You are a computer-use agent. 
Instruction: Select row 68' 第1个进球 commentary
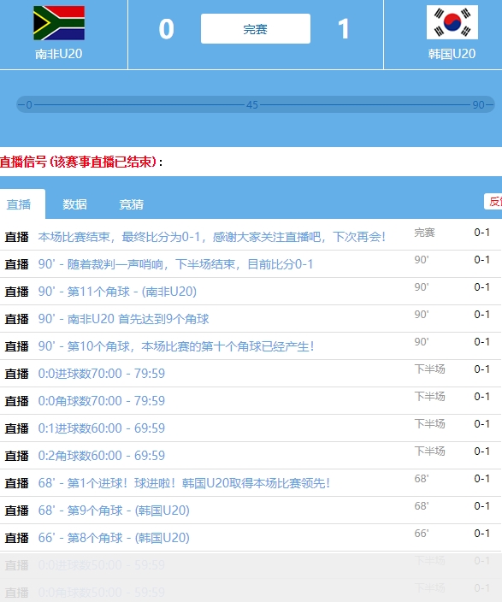(x=251, y=483)
